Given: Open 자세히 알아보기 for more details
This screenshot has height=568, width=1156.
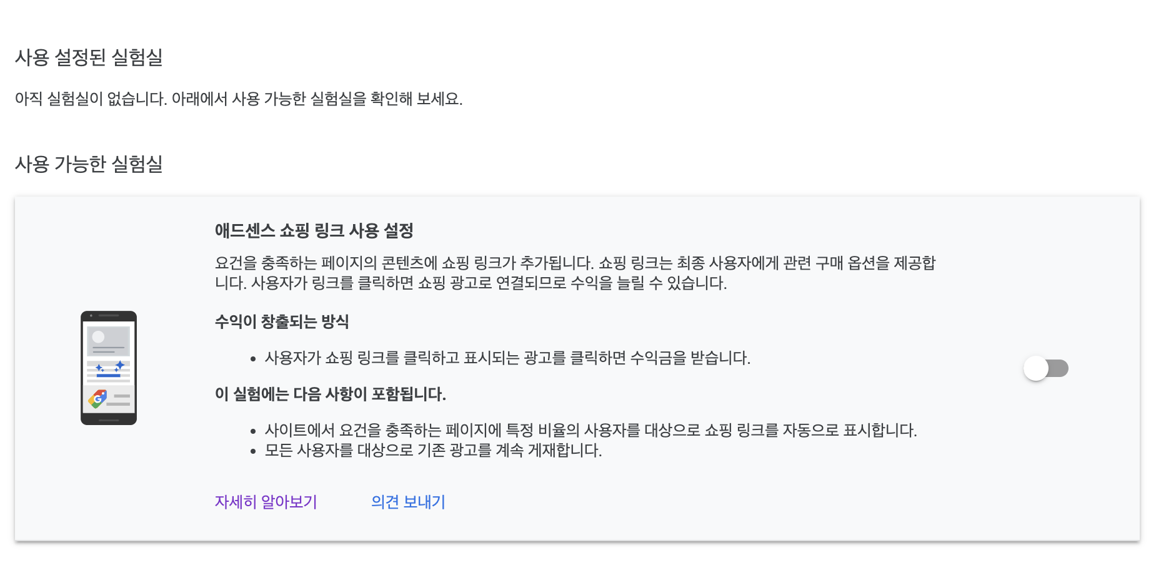Looking at the screenshot, I should point(266,501).
